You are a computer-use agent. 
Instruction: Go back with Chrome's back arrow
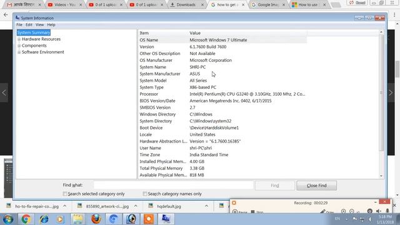click(6, 15)
